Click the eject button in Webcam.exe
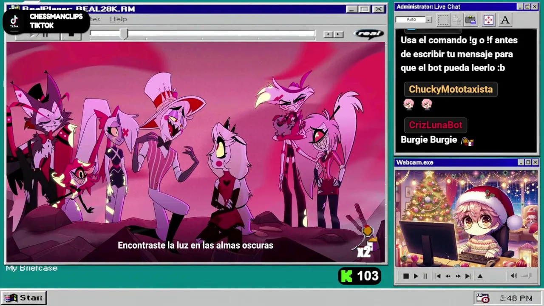 (480, 276)
